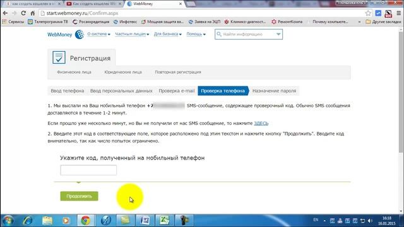Open the Росаккредитация bookmark

click(91, 22)
